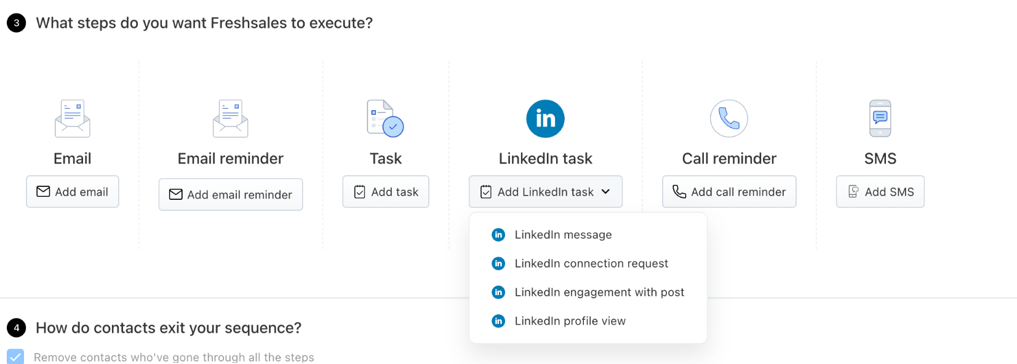Click the large LinkedIn logo icon
1017x364 pixels.
click(545, 119)
